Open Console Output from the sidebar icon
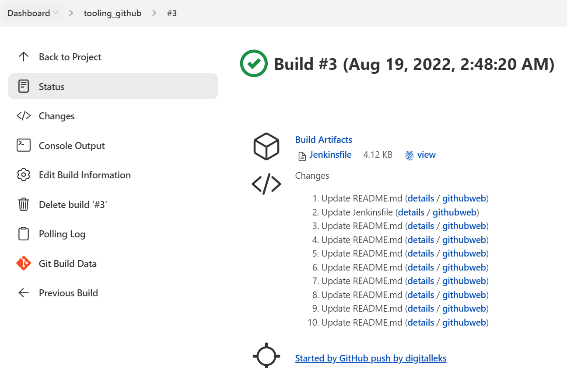 [x=23, y=145]
